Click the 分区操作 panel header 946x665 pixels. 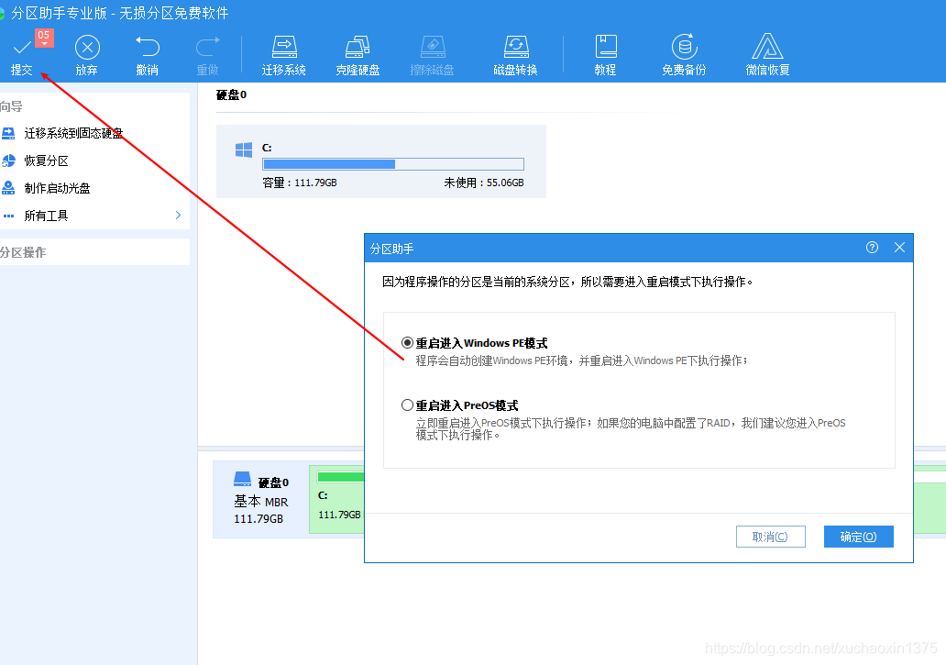[23, 252]
